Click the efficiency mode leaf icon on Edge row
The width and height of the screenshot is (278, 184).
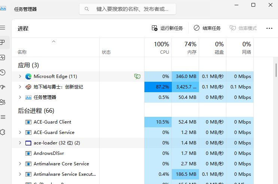pos(137,77)
